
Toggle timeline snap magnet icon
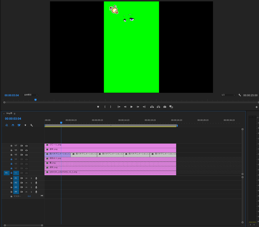click(x=13, y=125)
